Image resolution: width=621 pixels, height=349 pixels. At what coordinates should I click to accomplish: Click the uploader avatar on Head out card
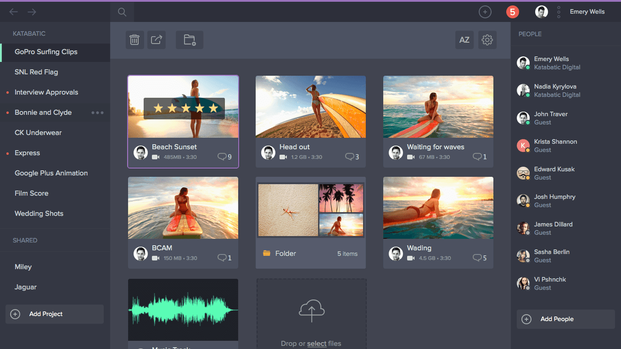click(x=268, y=152)
